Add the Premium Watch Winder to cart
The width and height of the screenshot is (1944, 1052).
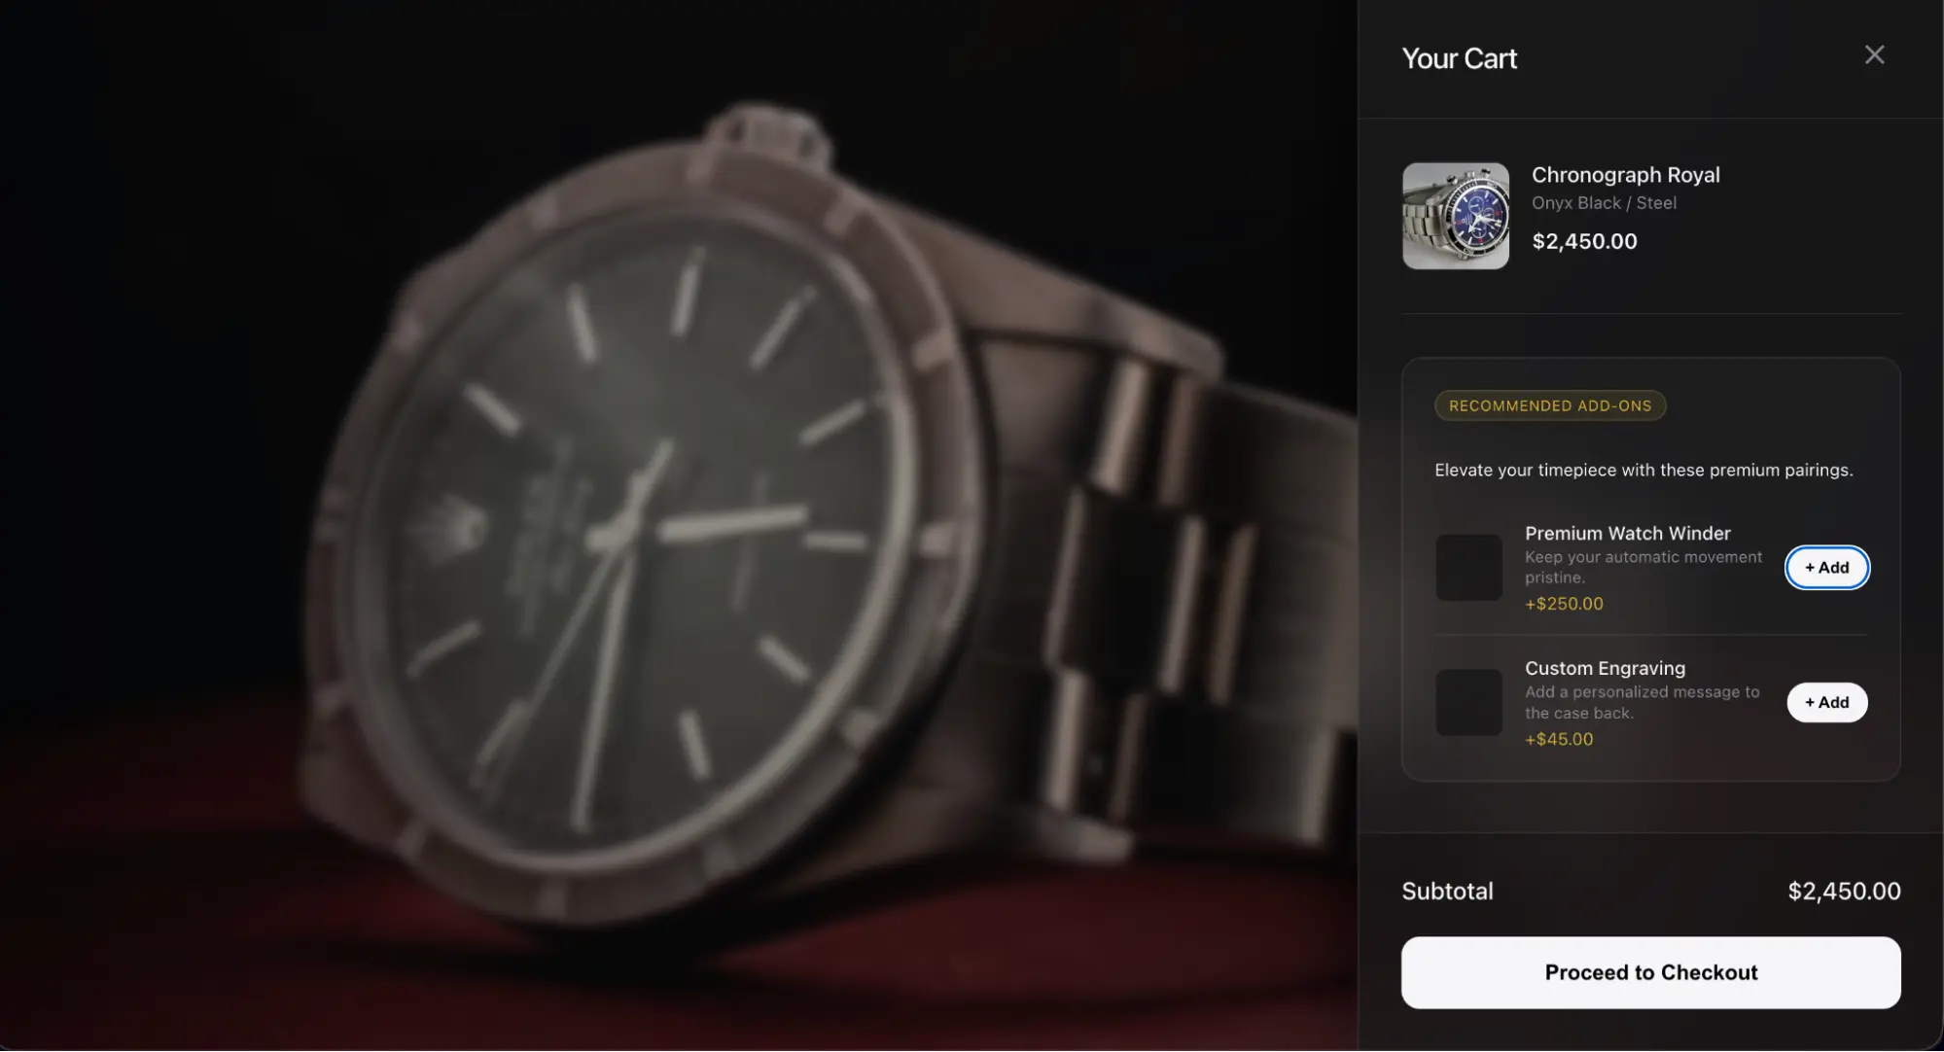1826,568
